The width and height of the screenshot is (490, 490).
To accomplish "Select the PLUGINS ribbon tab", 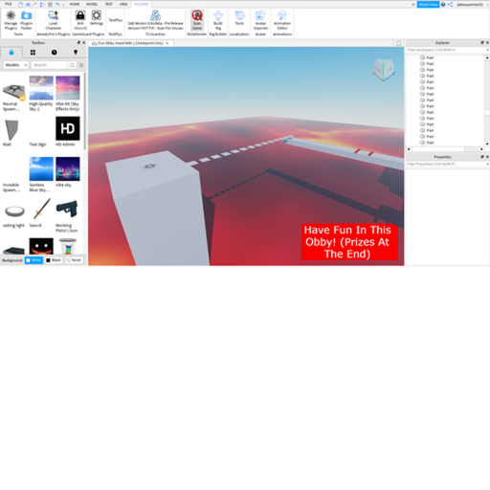I will click(x=142, y=4).
